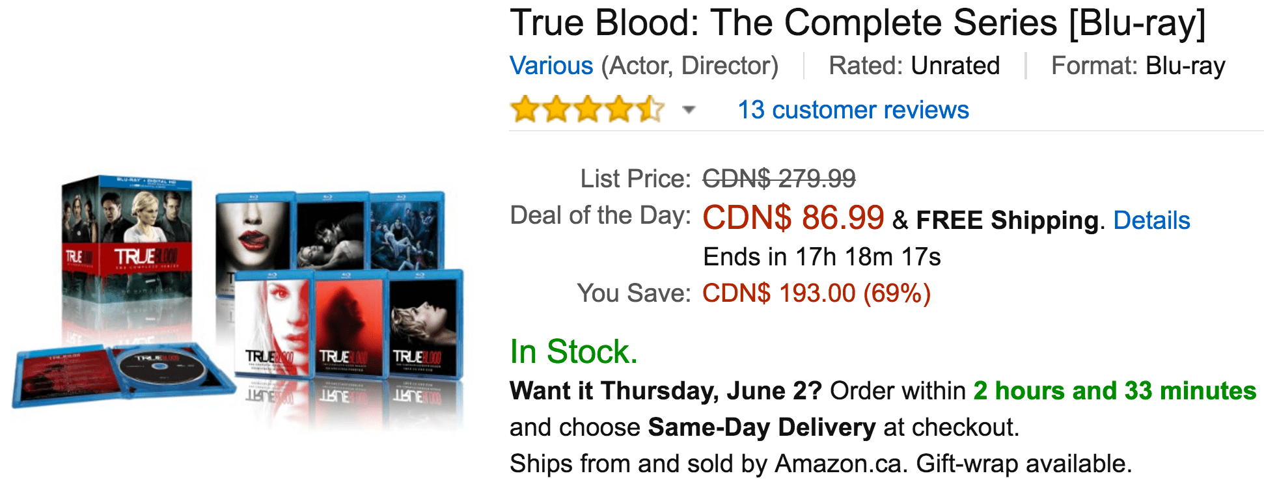Screen dimensions: 1264x480
Task: Open the Various actor/director link
Action: point(551,66)
